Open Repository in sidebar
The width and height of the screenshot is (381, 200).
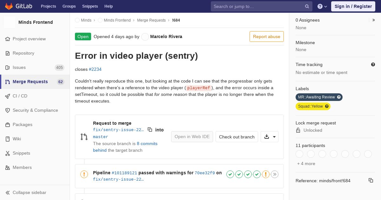tap(35, 53)
